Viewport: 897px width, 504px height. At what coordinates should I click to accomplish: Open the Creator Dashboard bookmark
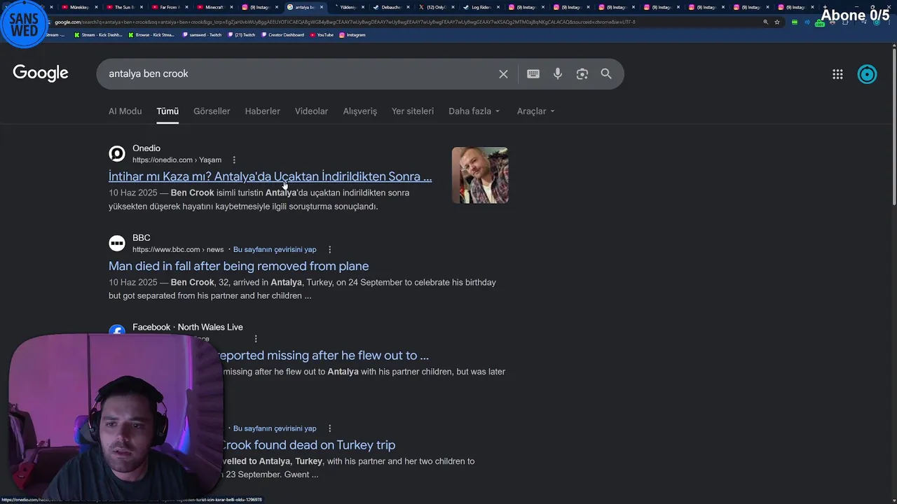click(282, 35)
